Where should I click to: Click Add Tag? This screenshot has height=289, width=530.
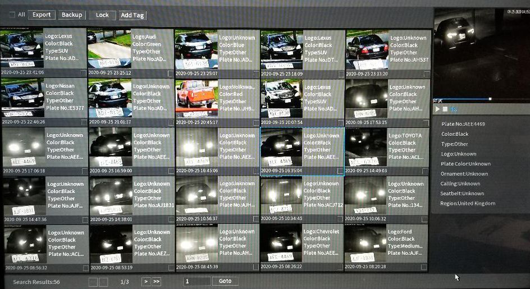[132, 15]
